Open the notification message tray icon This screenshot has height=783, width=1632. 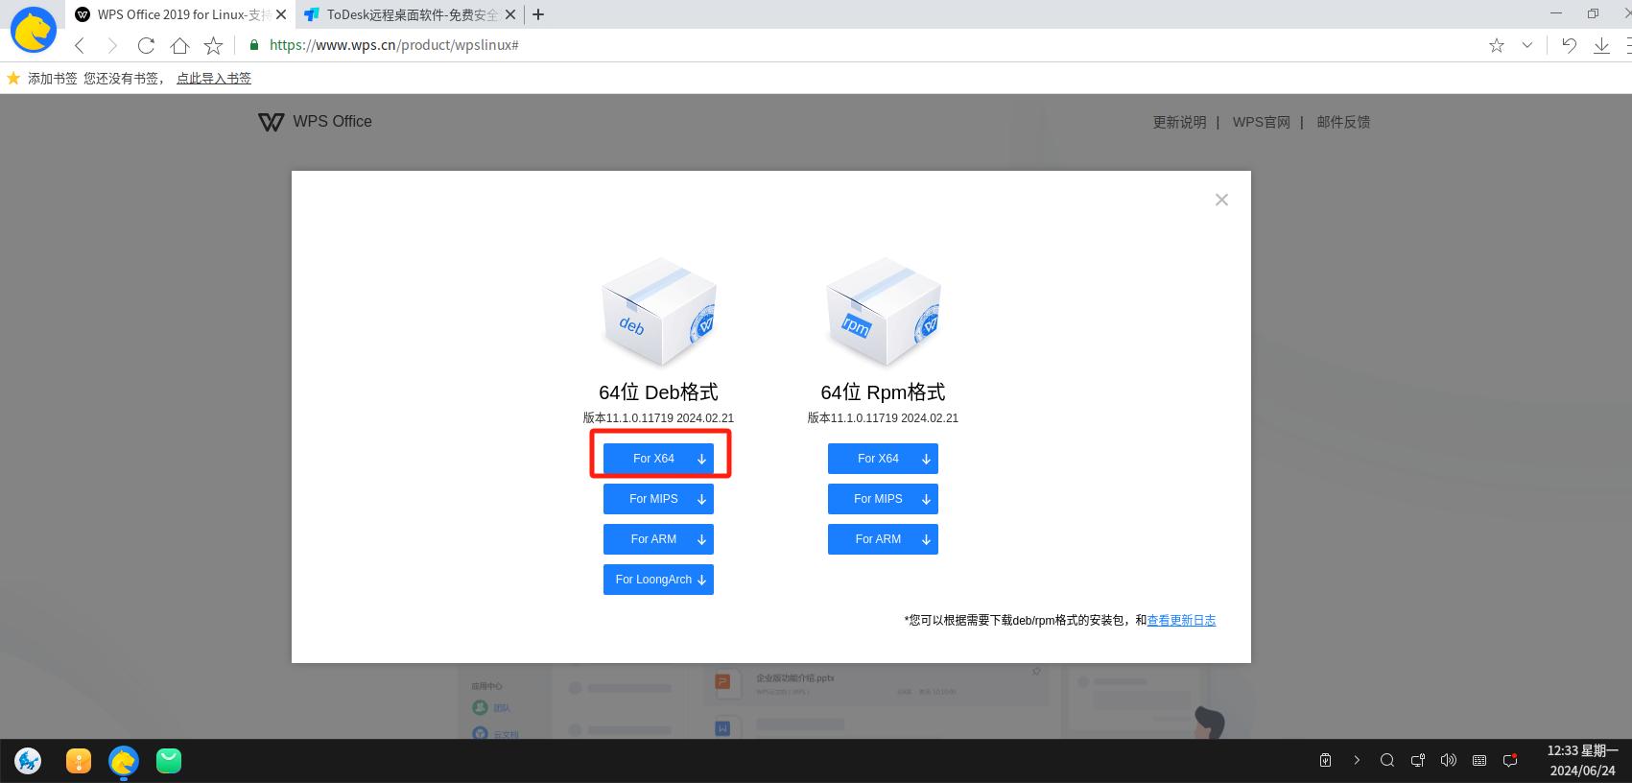[1510, 760]
